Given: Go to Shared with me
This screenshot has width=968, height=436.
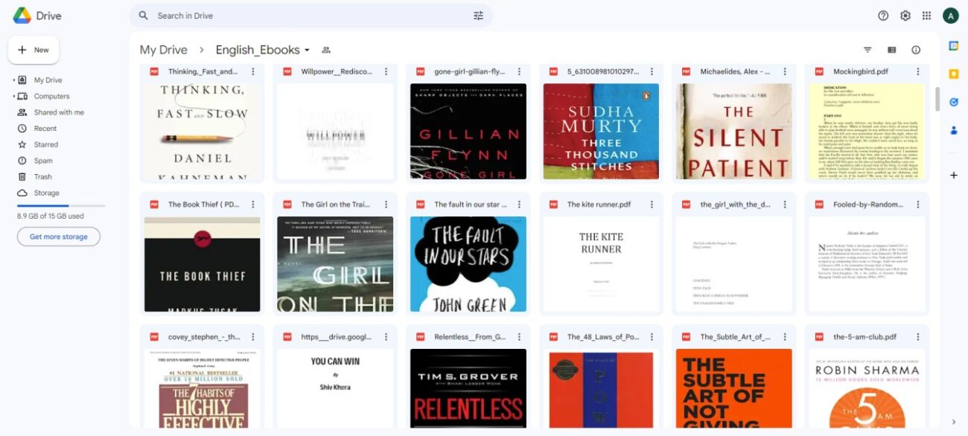Looking at the screenshot, I should [x=58, y=112].
